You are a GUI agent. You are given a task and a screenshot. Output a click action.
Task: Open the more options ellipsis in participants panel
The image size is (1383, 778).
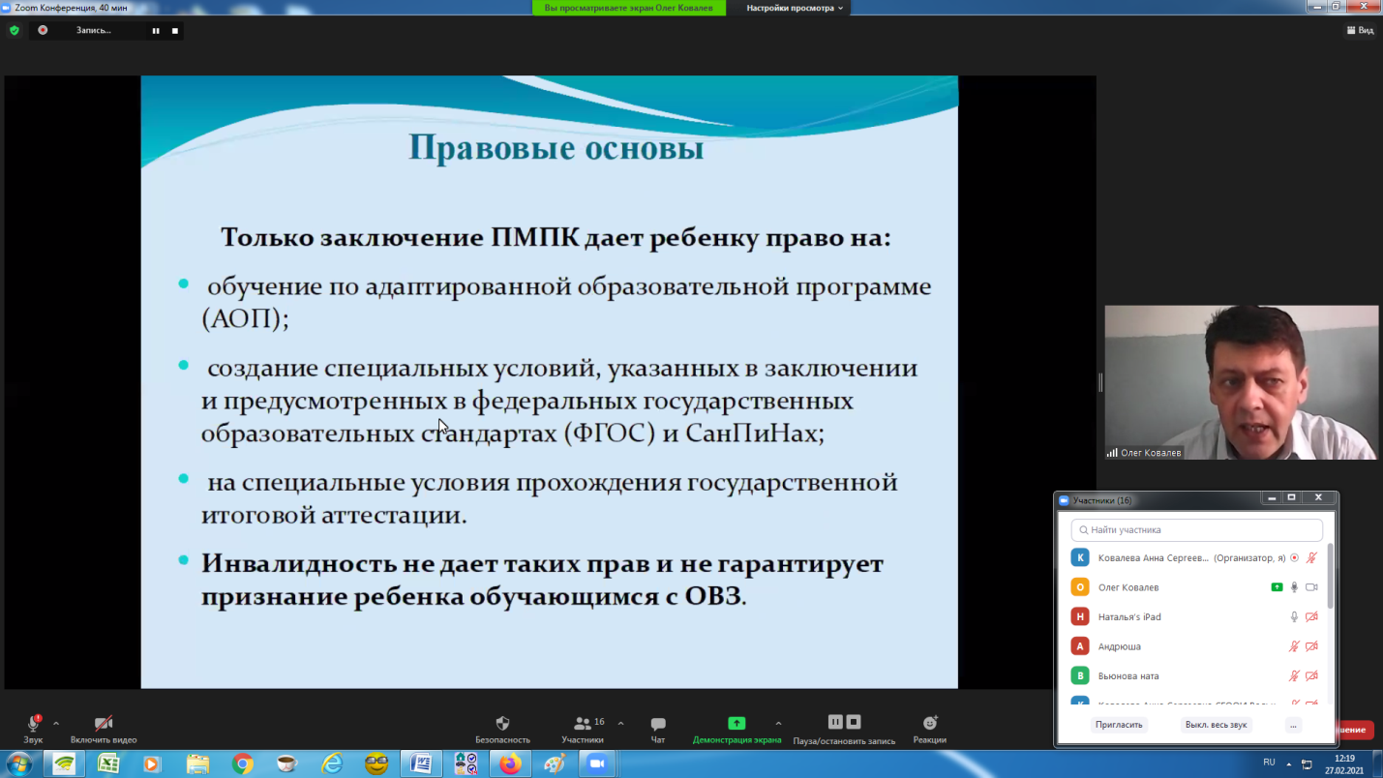coord(1293,725)
